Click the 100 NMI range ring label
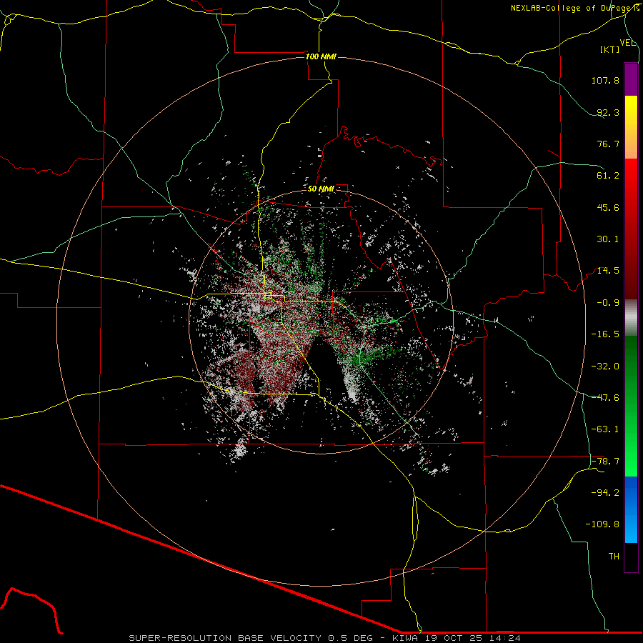 [x=321, y=56]
